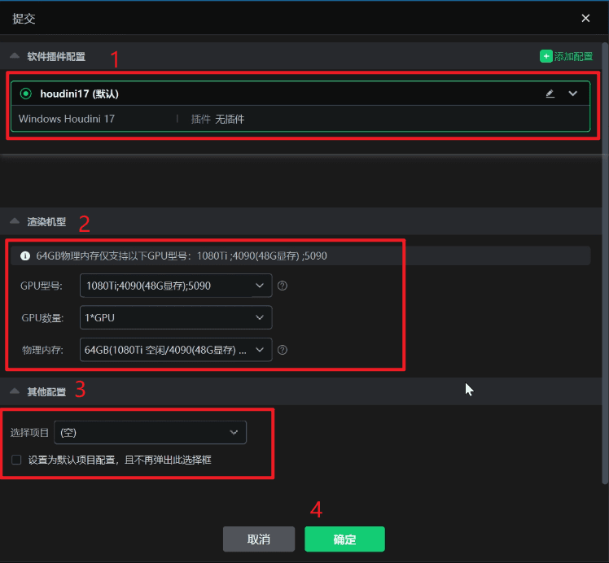The height and width of the screenshot is (563, 609).
Task: Click the green plus icon for 添加配置
Action: [545, 56]
